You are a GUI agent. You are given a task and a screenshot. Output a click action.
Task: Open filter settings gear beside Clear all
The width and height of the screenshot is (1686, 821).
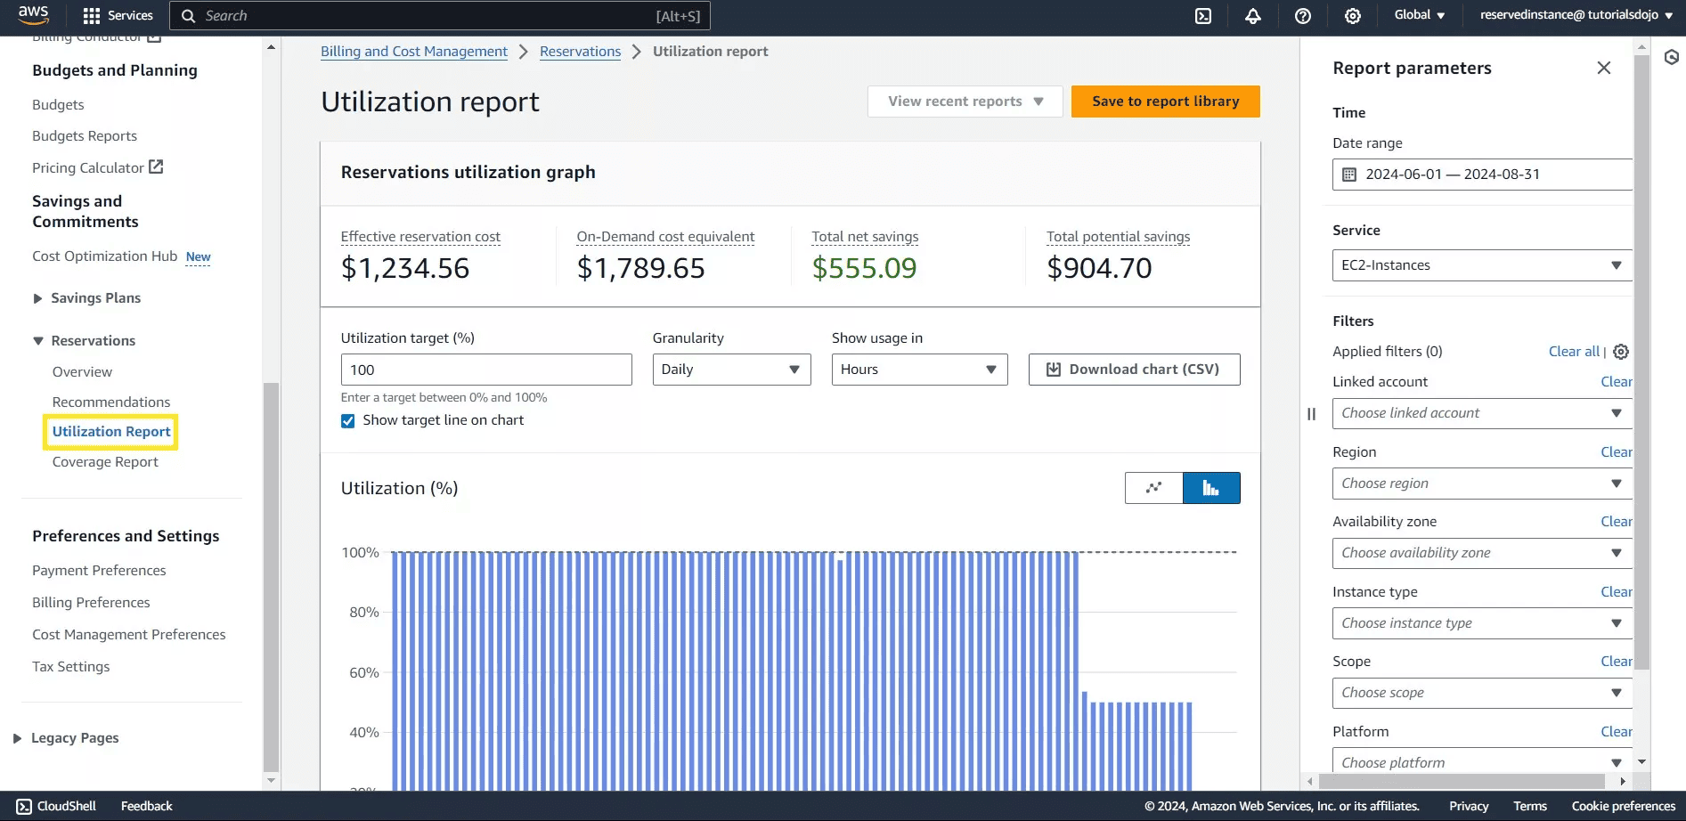point(1620,351)
